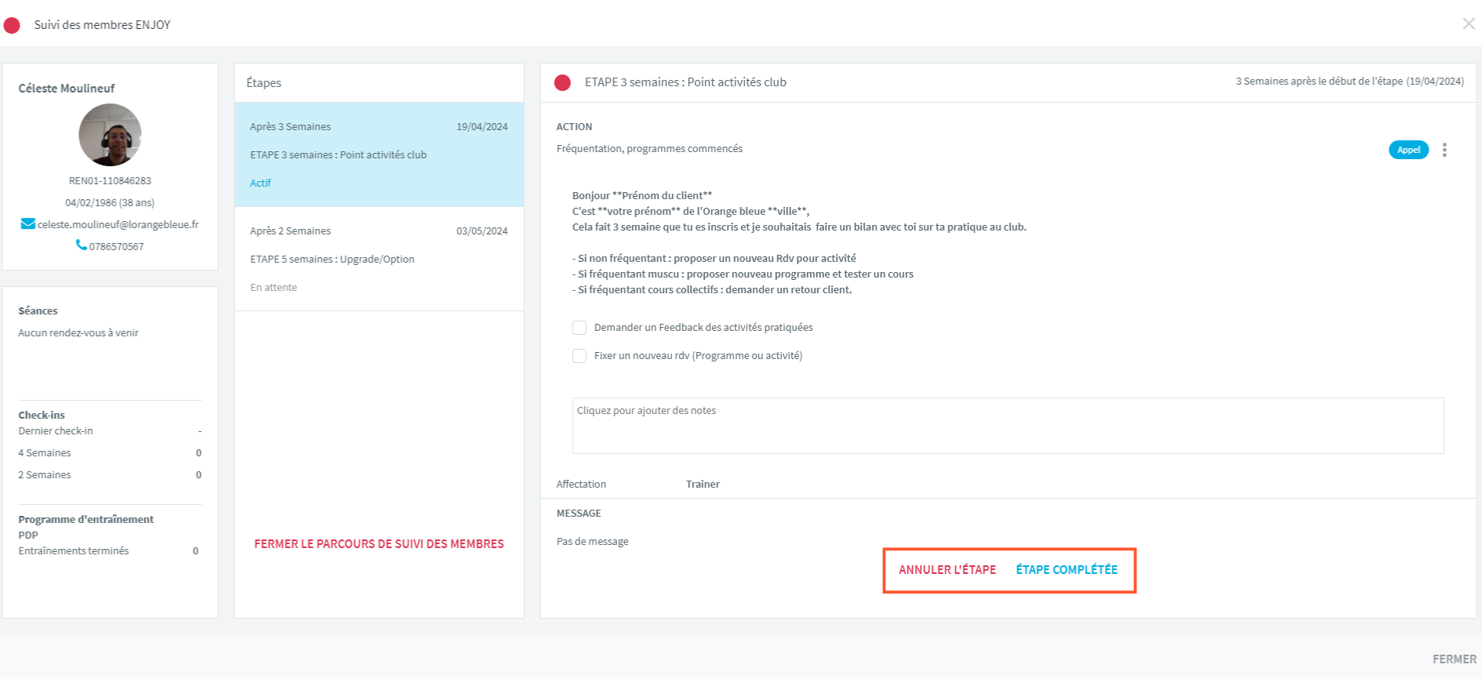Click the notes field to add notes
Screen dimensions: 1482x679
1008,426
